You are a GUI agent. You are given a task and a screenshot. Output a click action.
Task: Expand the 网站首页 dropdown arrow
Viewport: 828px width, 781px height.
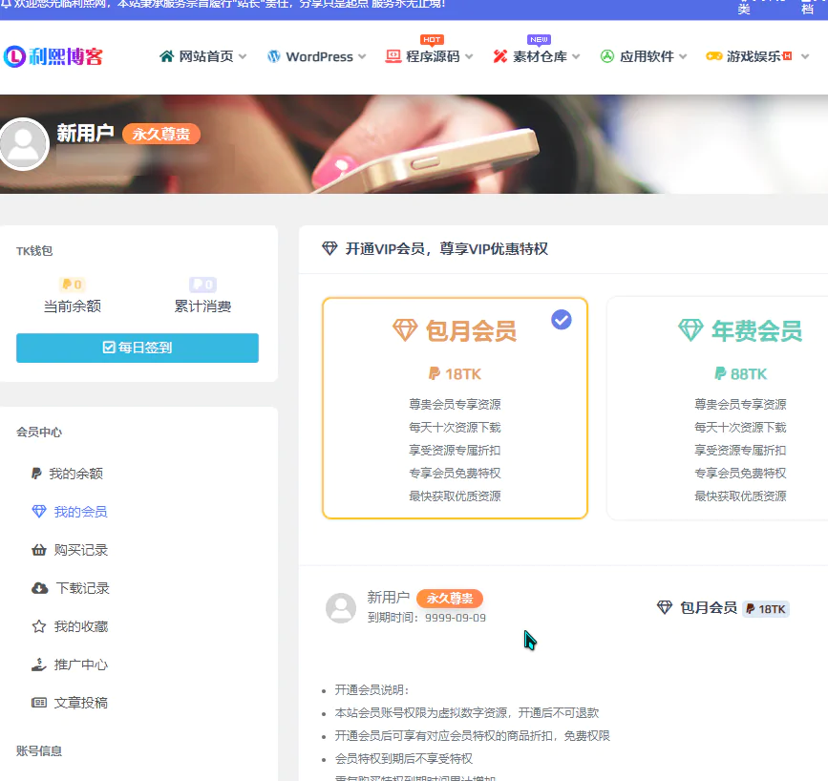[243, 56]
